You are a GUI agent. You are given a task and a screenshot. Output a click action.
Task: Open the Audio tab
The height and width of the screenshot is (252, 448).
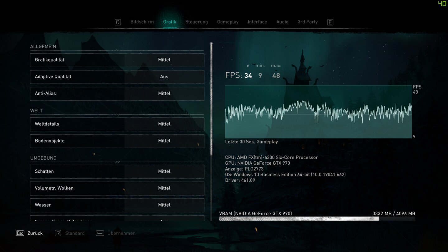click(x=282, y=22)
